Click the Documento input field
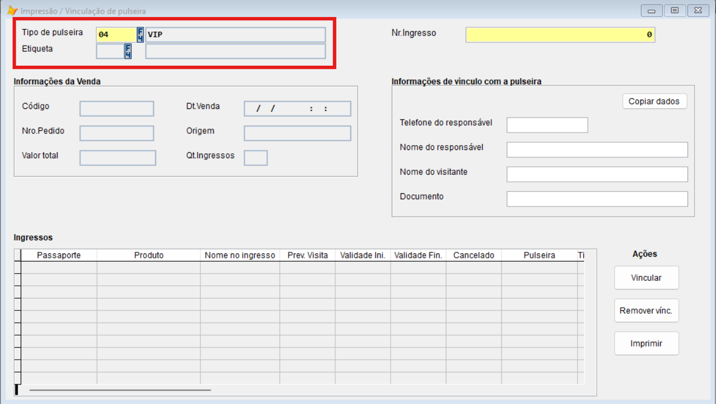This screenshot has height=404, width=716. pos(597,199)
